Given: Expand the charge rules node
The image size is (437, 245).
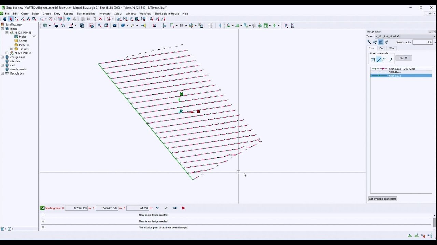Looking at the screenshot, I should pyautogui.click(x=2, y=57).
